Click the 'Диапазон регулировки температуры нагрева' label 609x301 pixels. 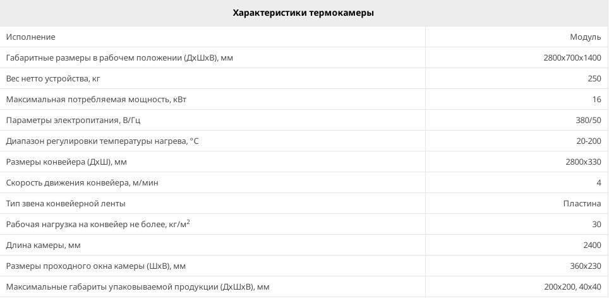102,141
